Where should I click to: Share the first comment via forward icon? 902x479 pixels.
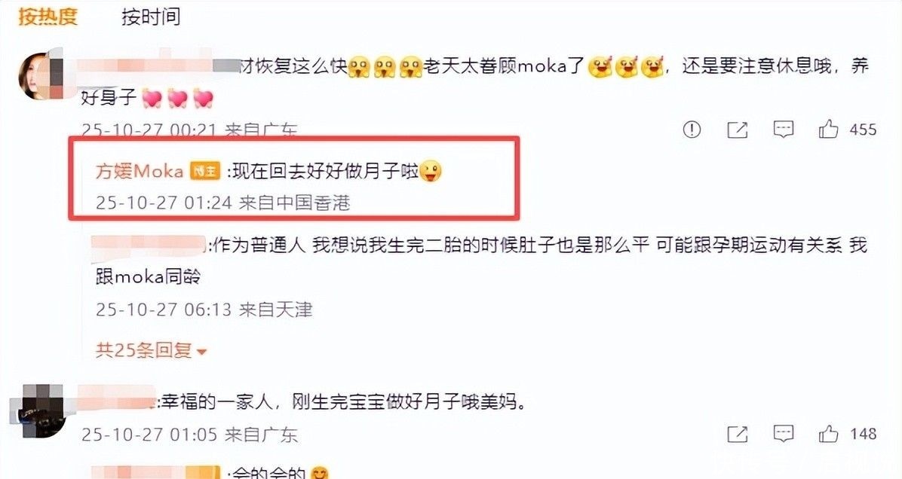pyautogui.click(x=738, y=130)
